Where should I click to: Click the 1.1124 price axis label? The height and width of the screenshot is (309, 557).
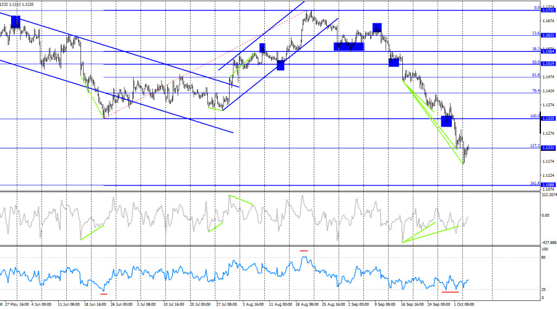pyautogui.click(x=548, y=176)
